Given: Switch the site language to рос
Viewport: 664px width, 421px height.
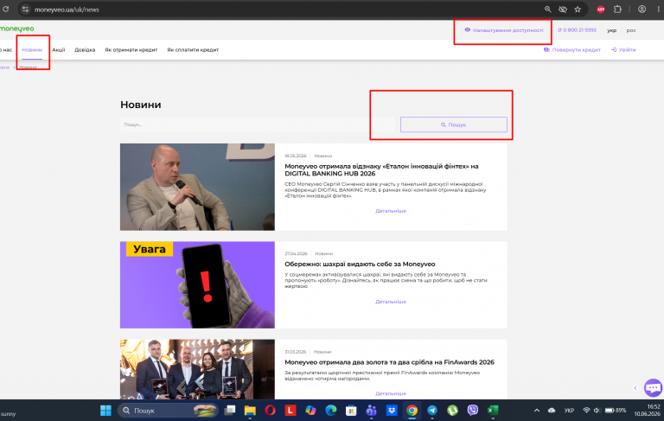Looking at the screenshot, I should click(x=631, y=30).
